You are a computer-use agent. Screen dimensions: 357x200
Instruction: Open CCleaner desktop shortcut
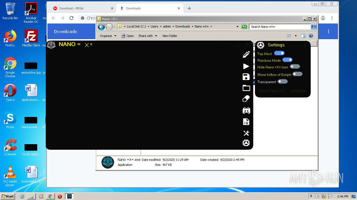10,147
